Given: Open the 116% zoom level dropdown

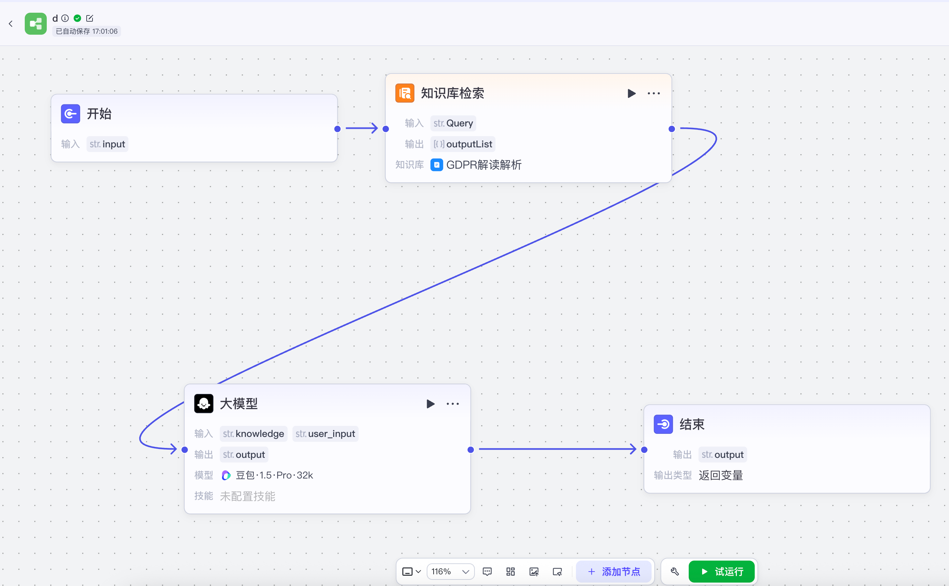Looking at the screenshot, I should pos(450,572).
